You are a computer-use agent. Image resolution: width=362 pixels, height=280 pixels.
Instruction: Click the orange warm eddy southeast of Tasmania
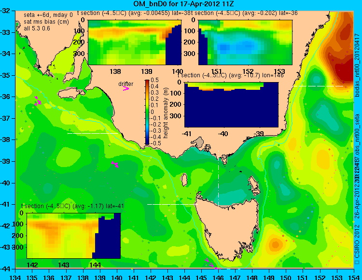pyautogui.click(x=276, y=245)
